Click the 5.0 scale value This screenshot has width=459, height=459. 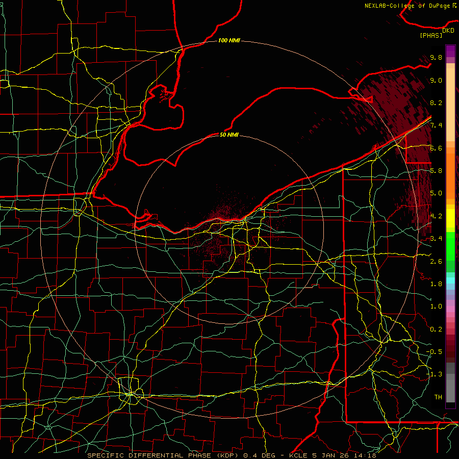click(x=436, y=193)
